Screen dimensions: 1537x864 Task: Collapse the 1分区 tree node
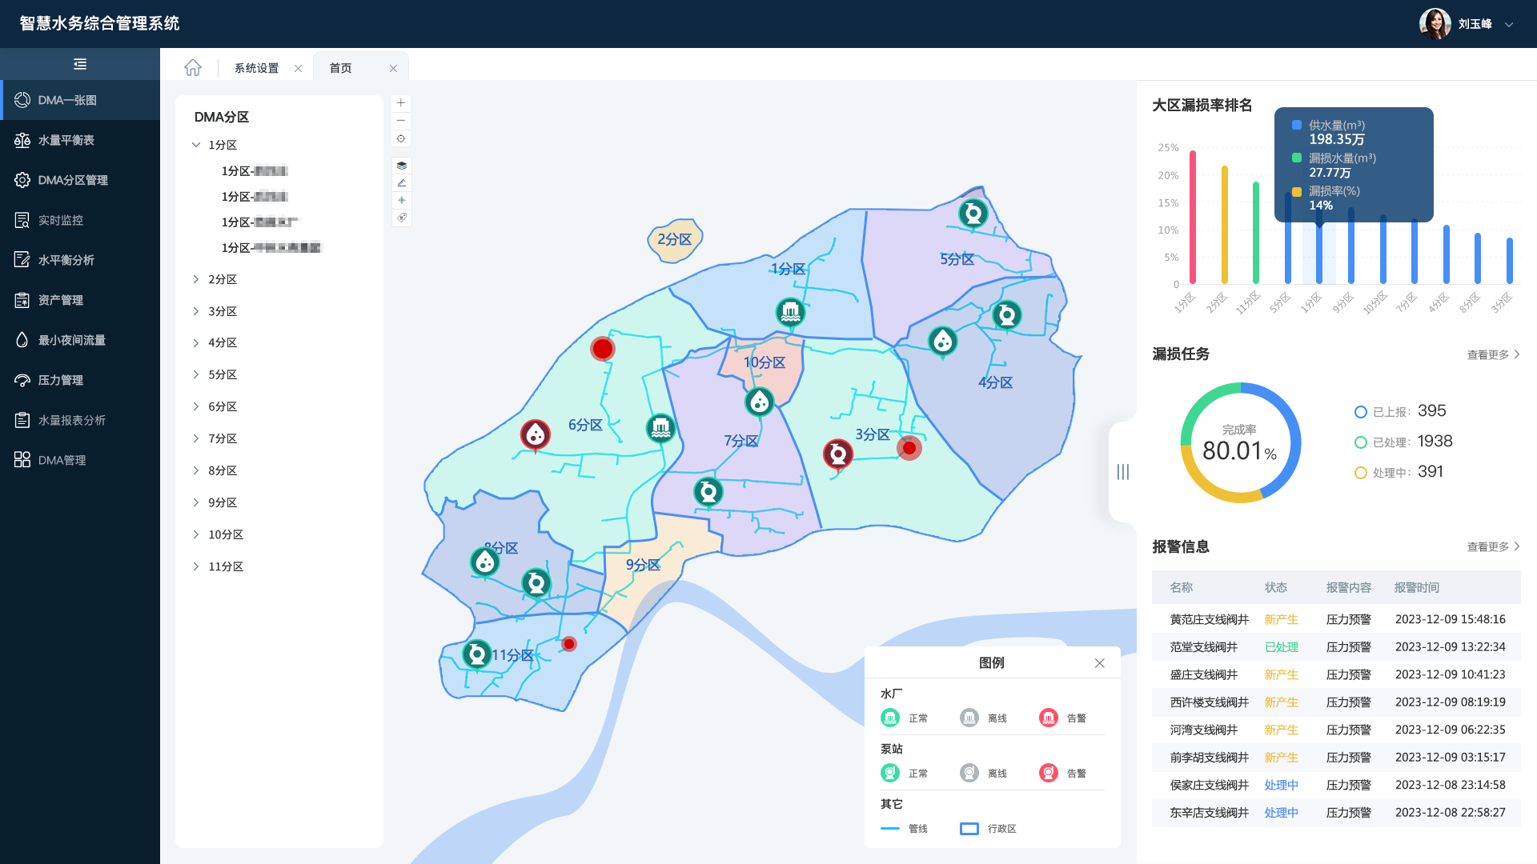coord(196,145)
